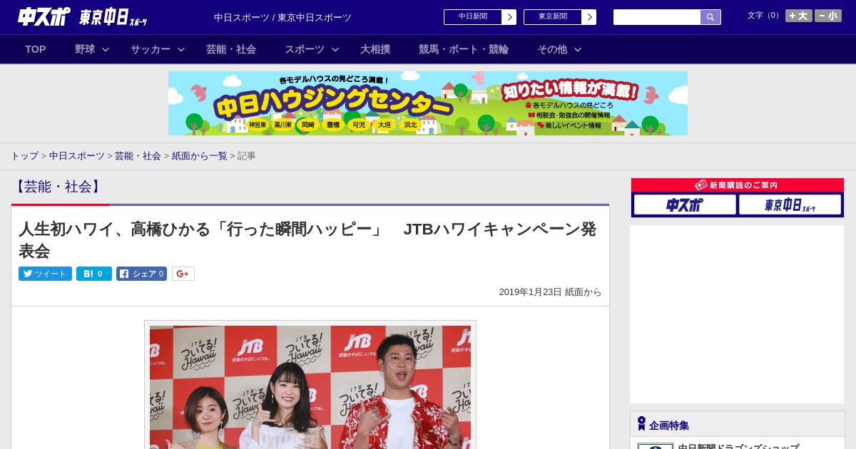
Task: Click the Hatena bookmark B! button
Action: (94, 274)
